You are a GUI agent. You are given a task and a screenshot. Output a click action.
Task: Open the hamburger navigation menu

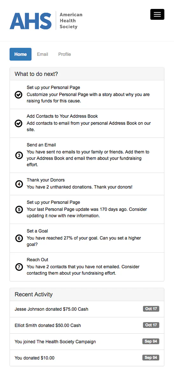tap(157, 14)
